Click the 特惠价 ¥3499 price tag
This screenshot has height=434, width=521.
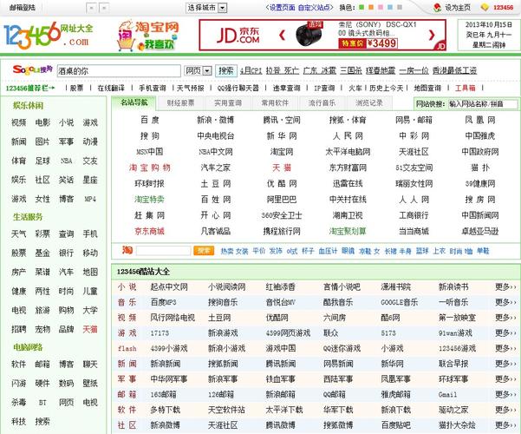(368, 43)
